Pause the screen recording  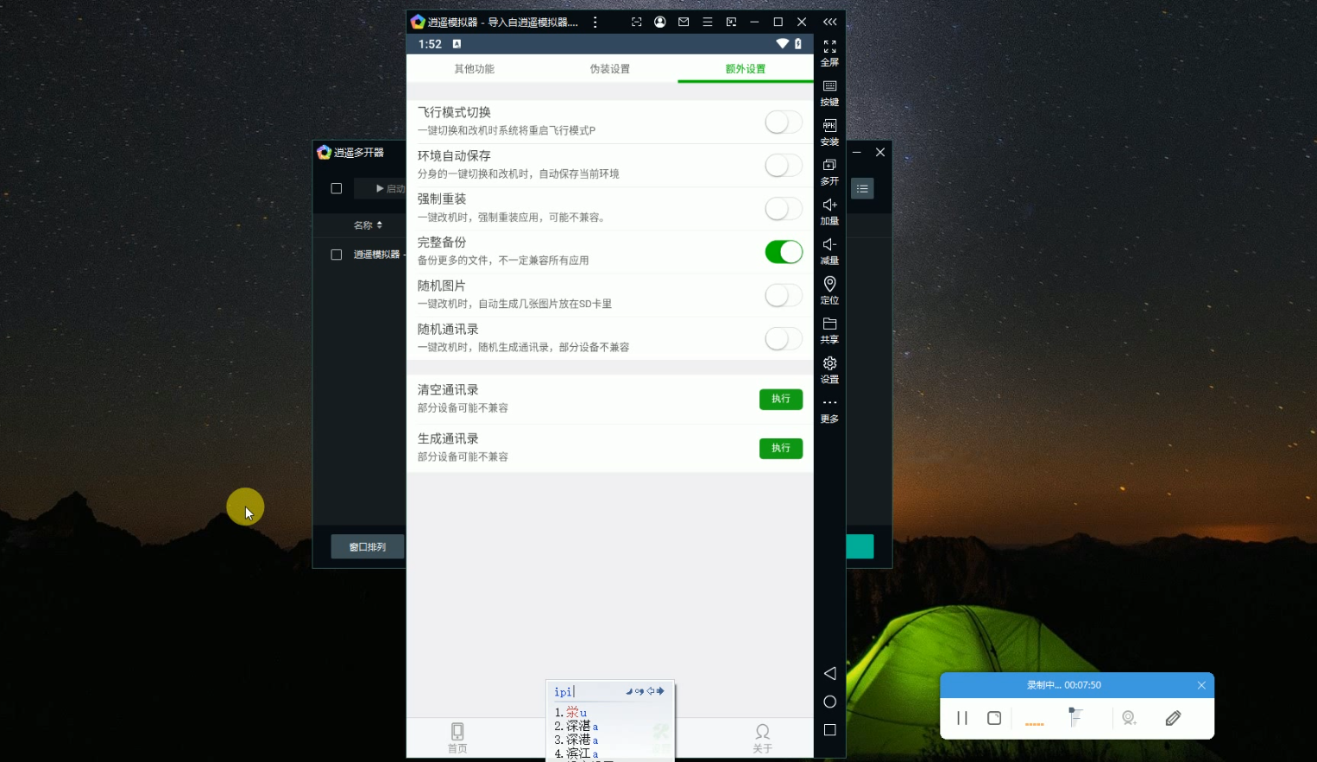tap(961, 717)
